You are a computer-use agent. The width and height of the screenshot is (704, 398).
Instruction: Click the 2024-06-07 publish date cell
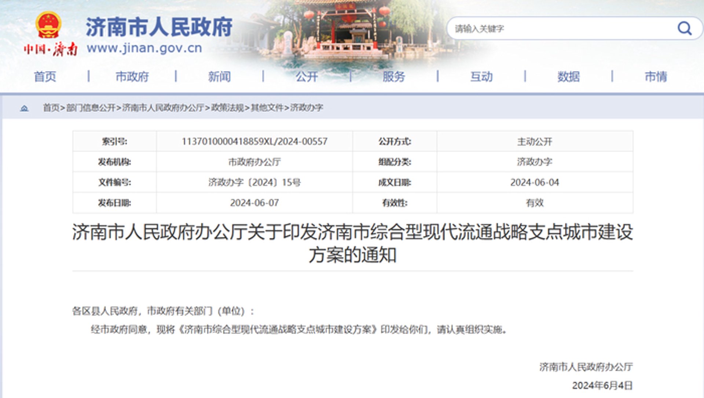(x=254, y=203)
